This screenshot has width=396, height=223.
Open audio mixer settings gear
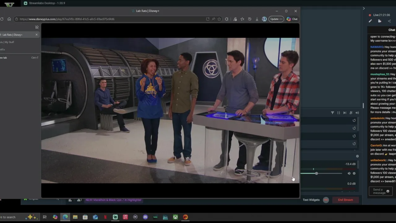pos(357,156)
